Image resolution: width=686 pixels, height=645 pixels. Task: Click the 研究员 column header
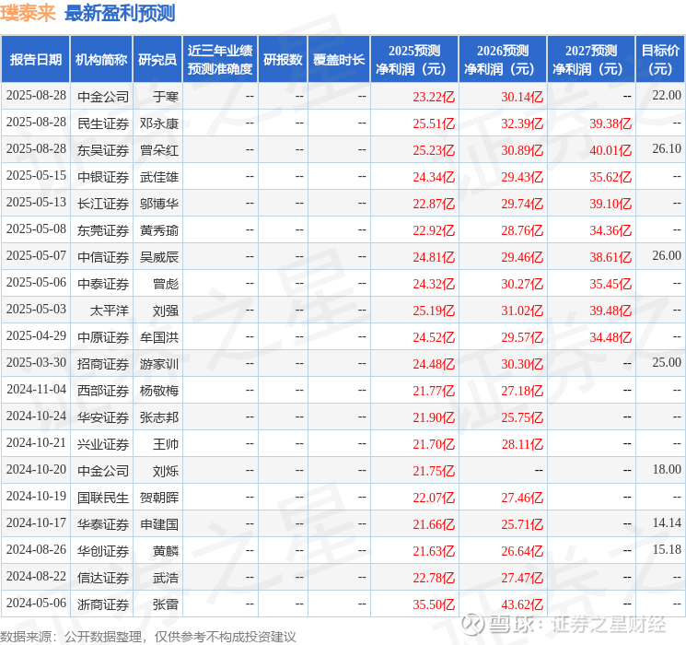(157, 60)
